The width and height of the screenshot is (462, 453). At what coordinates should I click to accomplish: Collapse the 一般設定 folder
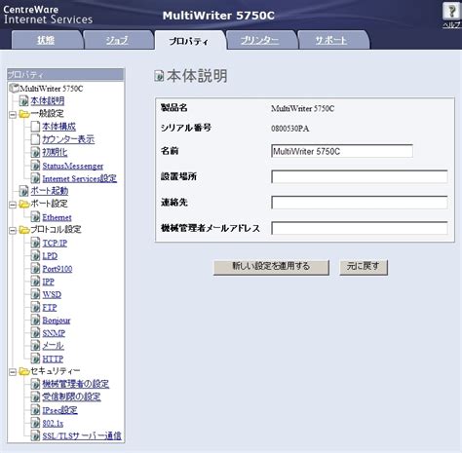click(13, 114)
